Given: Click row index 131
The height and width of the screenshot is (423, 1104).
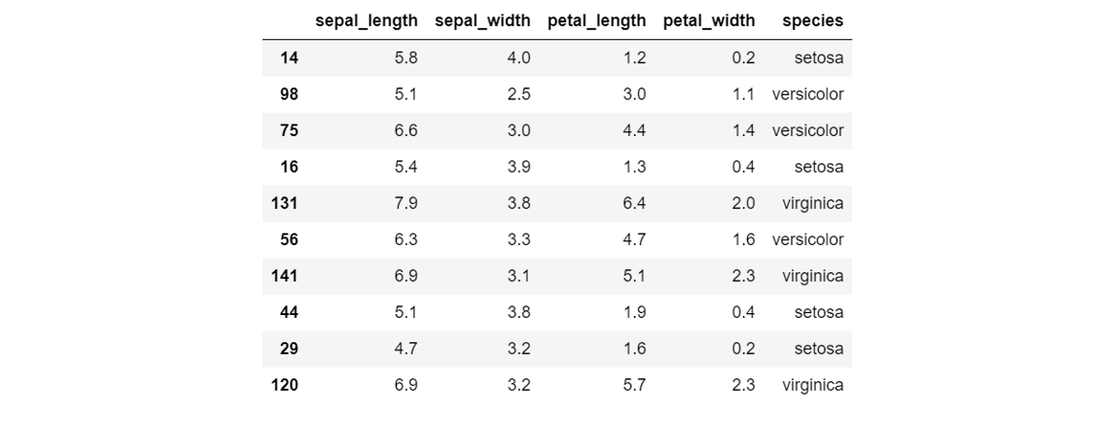Looking at the screenshot, I should click(285, 203).
